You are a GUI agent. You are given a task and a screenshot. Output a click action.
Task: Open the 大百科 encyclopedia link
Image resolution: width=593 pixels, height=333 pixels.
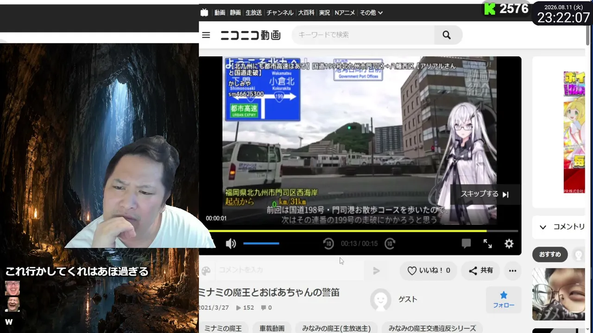pyautogui.click(x=306, y=13)
